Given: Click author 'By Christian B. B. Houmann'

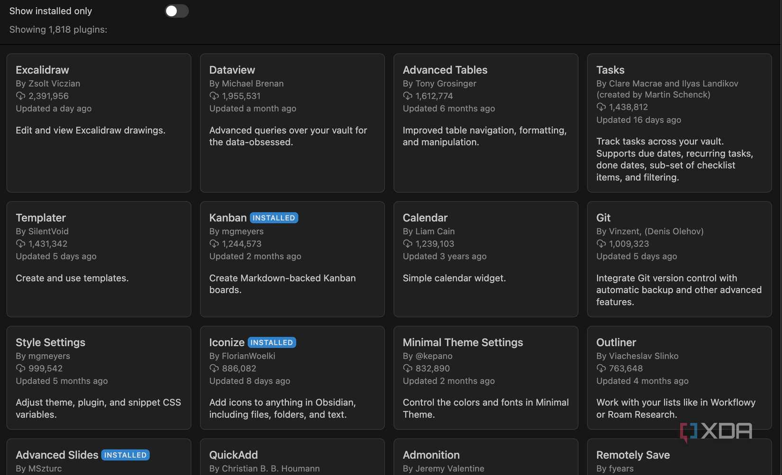Looking at the screenshot, I should click(x=264, y=469).
